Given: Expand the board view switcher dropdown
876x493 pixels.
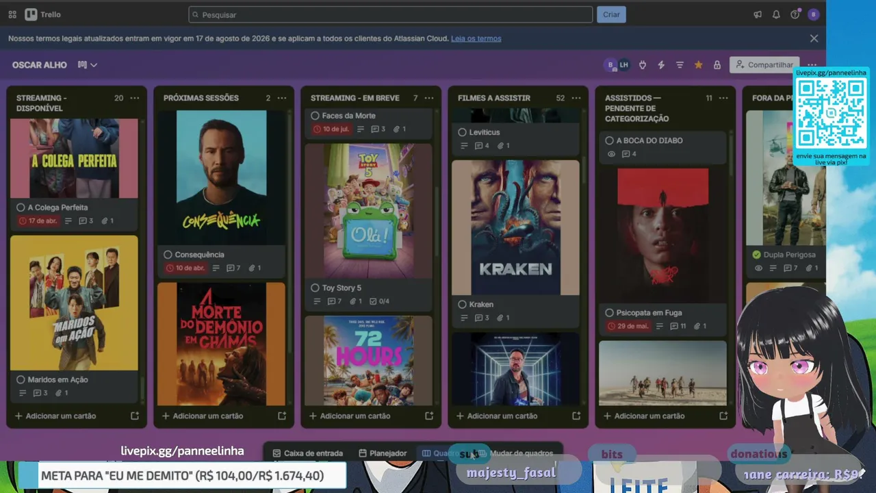Looking at the screenshot, I should tap(88, 65).
